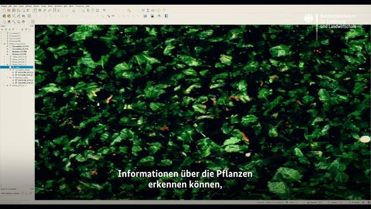This screenshot has height=209, width=371.
Task: Click the Zoom Full extent arrows icon
Action: click(54, 10)
